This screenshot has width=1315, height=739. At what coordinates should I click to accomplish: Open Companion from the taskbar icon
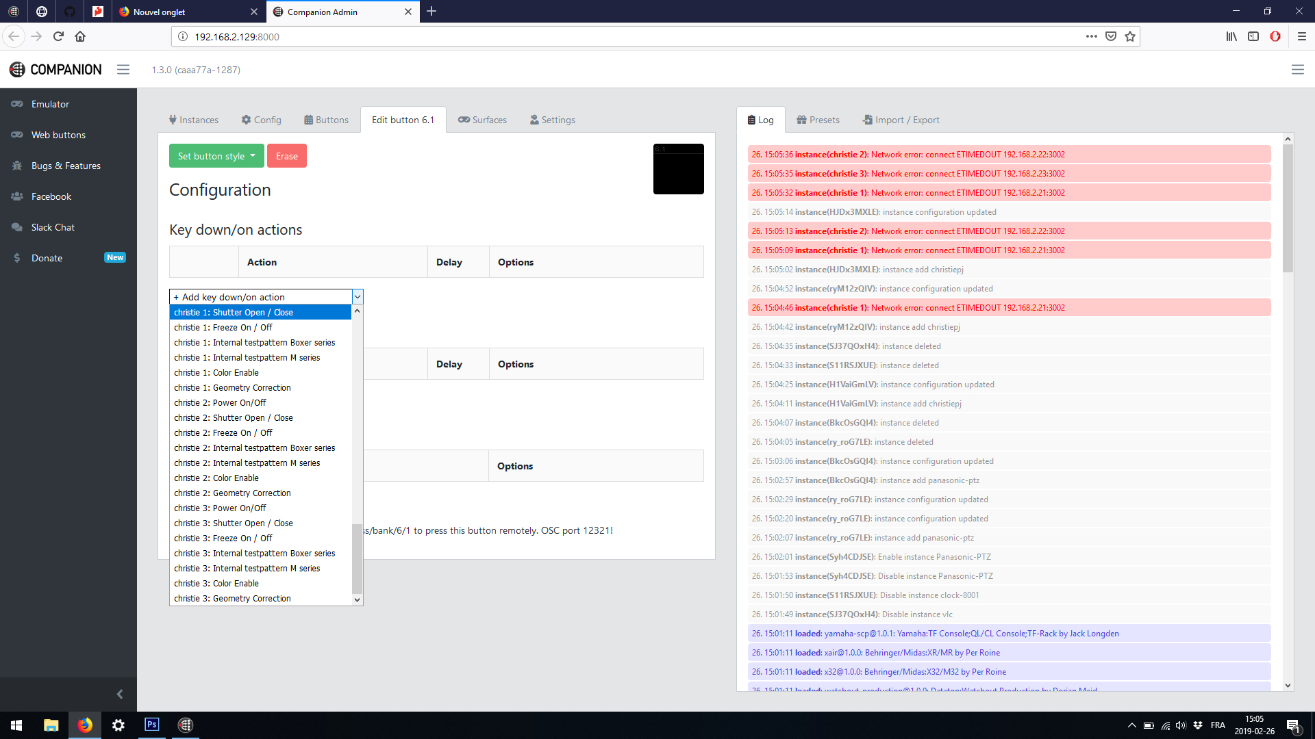point(185,725)
